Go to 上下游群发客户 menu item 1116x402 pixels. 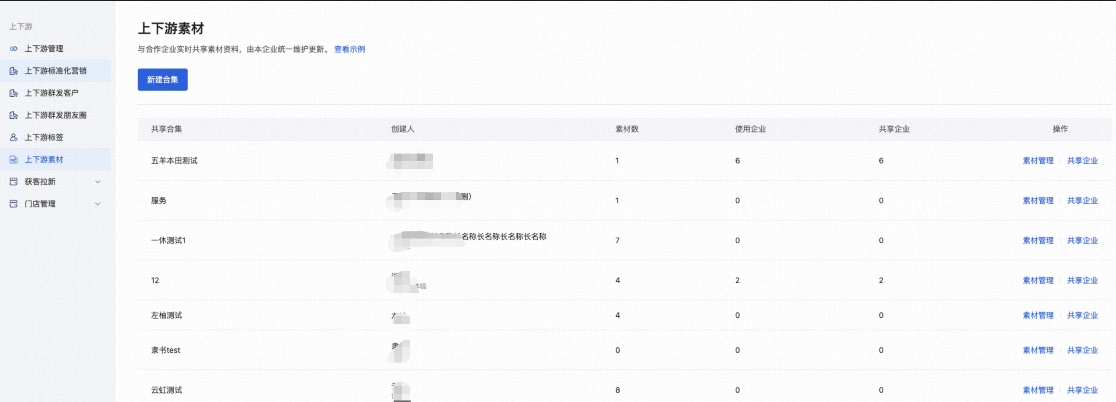click(56, 93)
